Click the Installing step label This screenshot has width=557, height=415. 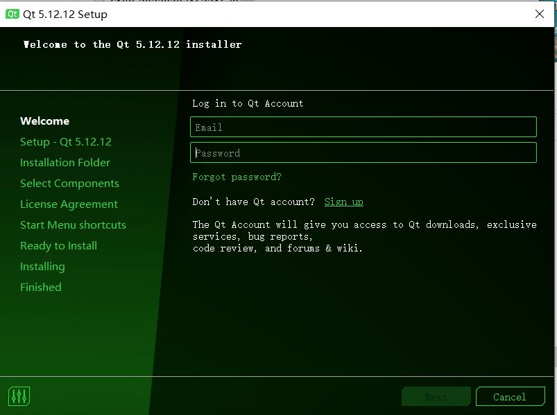pos(42,267)
